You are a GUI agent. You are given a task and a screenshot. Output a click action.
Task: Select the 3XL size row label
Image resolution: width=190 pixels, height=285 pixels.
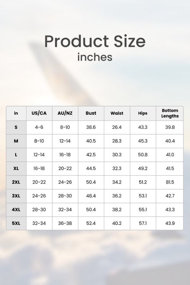[16, 196]
